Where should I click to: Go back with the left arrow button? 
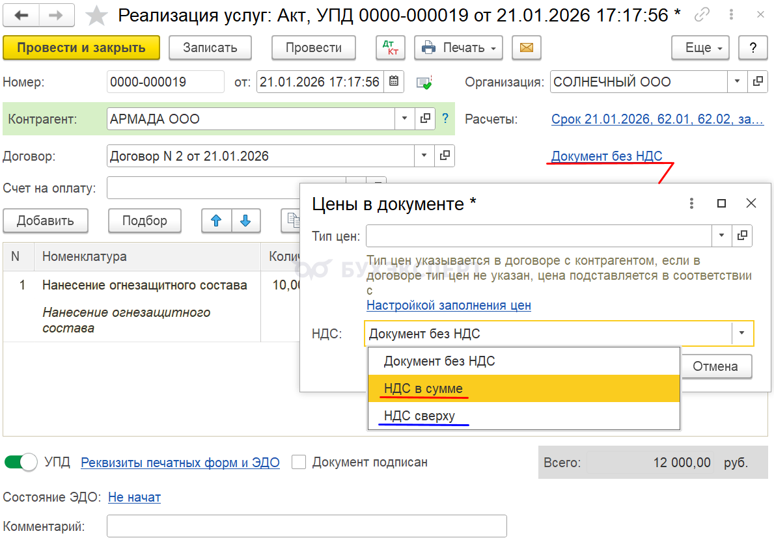point(21,15)
